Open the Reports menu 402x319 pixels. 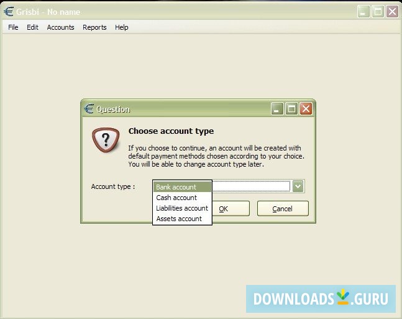coord(94,27)
